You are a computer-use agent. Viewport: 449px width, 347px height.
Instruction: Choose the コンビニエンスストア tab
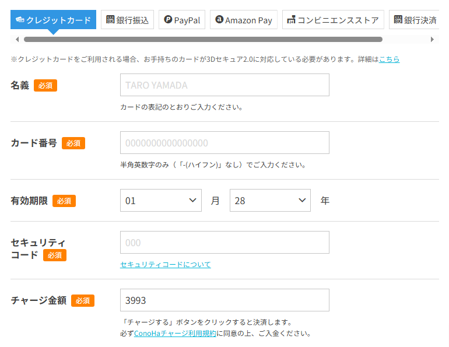[333, 20]
